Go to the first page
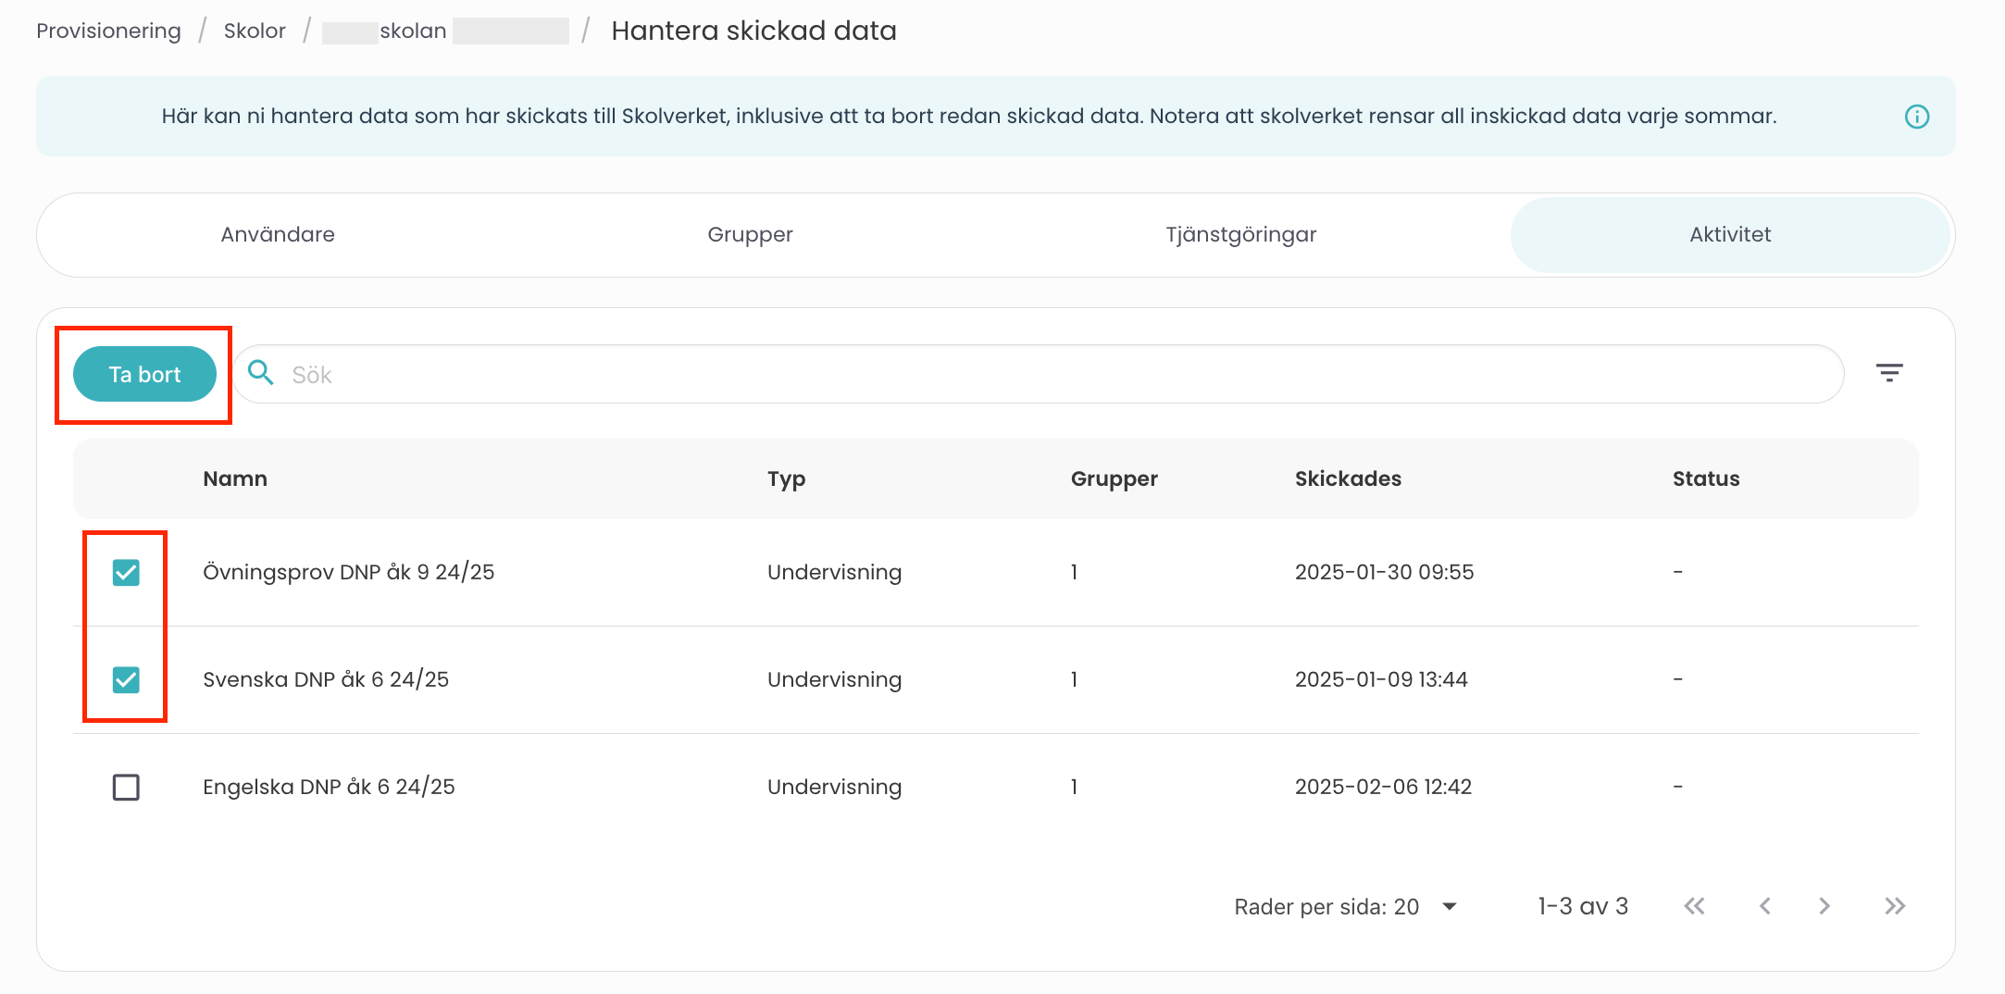Image resolution: width=2005 pixels, height=994 pixels. point(1694,906)
